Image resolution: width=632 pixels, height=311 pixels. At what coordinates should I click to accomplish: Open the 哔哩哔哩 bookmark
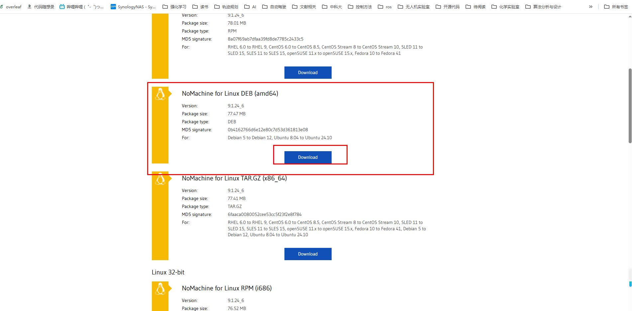tap(81, 7)
